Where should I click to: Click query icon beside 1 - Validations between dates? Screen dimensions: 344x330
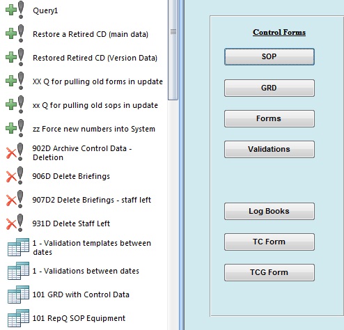[18, 271]
